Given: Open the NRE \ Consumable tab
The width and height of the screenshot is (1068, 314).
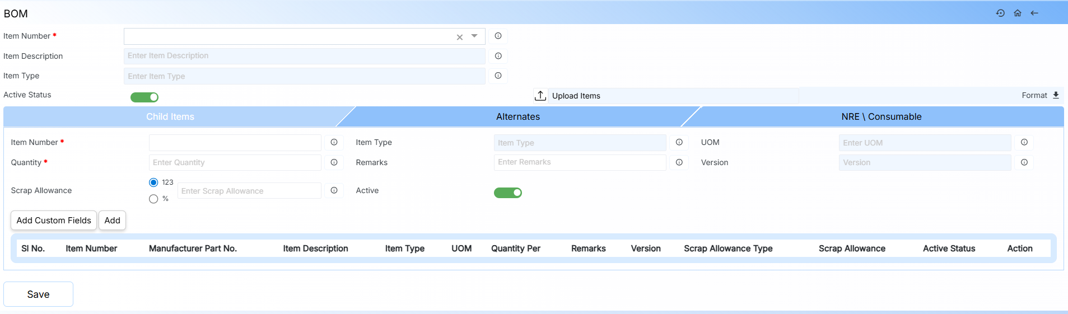Looking at the screenshot, I should [881, 116].
